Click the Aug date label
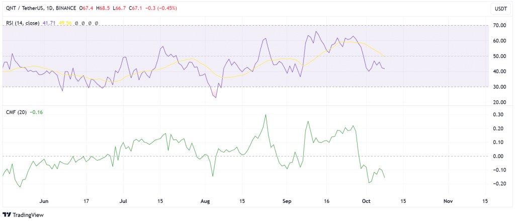The image size is (515, 221). [205, 201]
